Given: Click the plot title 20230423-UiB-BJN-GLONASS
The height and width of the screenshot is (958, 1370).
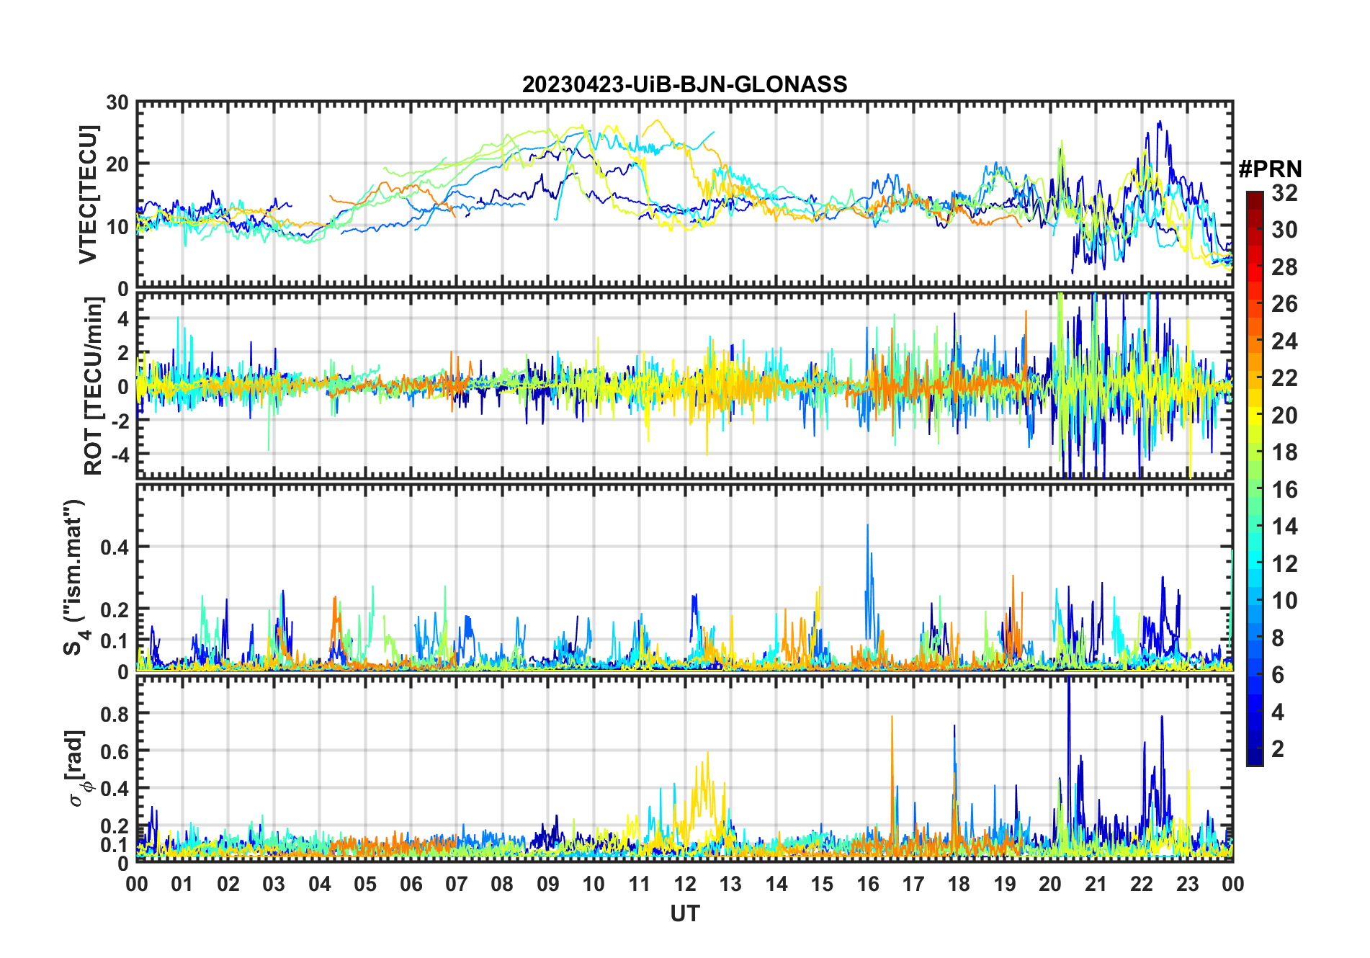Looking at the screenshot, I should click(x=684, y=85).
